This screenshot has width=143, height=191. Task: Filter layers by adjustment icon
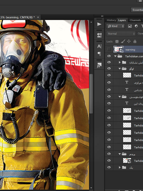point(136,26)
